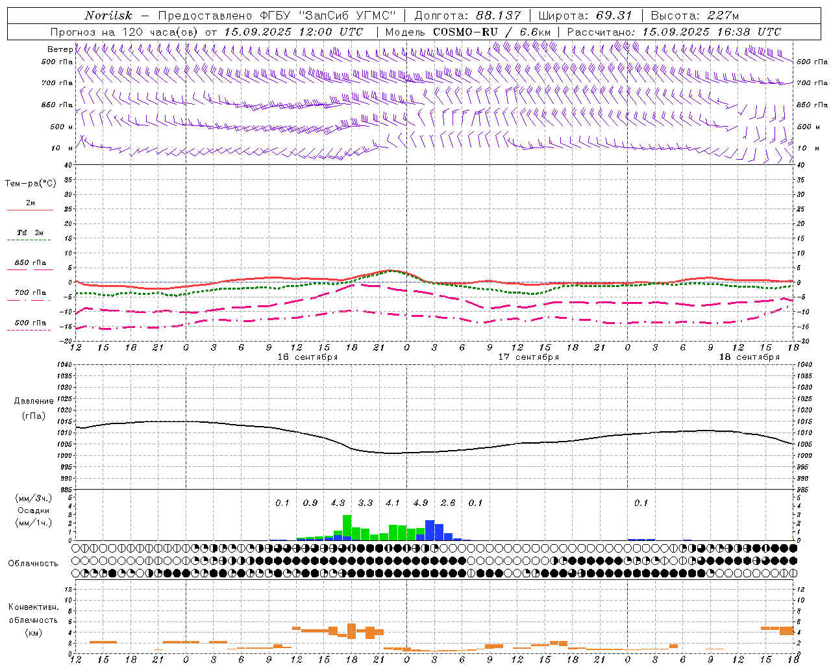The width and height of the screenshot is (831, 665).
Task: Select the 4.9 precipitation total
Action: point(421,503)
